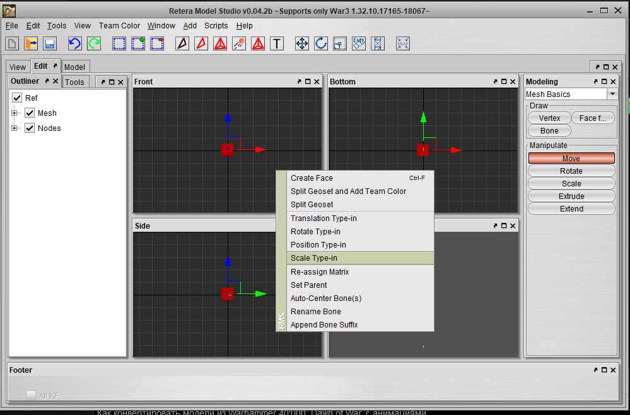Screen dimensions: 630x415
Task: Choose Rotate Type-in menu entry
Action: 360,232
